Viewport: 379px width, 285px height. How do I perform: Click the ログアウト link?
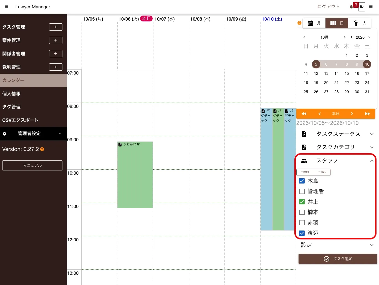coord(329,7)
